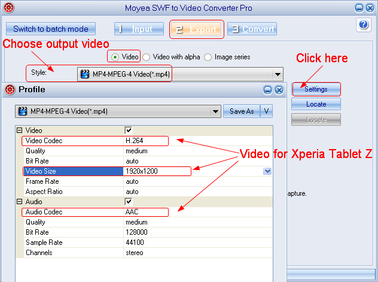378x282 pixels.
Task: Click the Profile panel gear logo icon
Action: 10,89
